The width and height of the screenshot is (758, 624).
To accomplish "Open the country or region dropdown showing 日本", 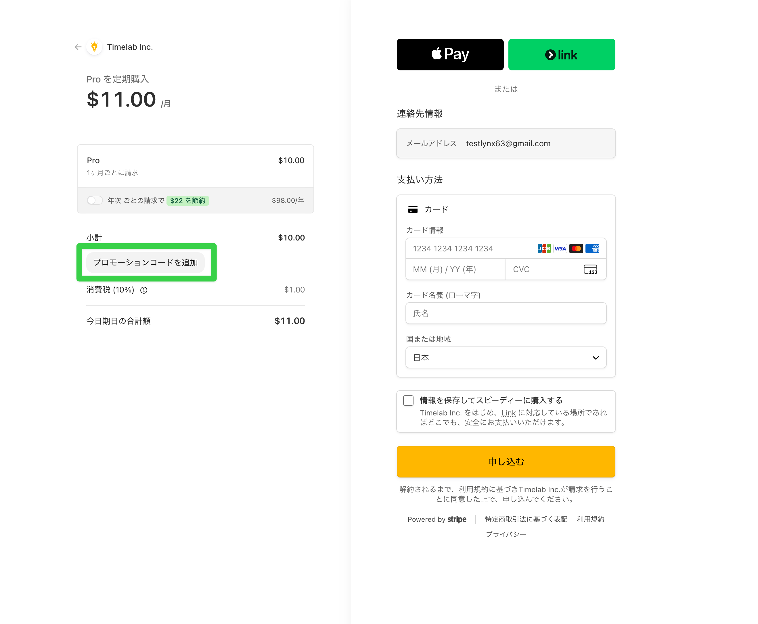I will coord(506,358).
